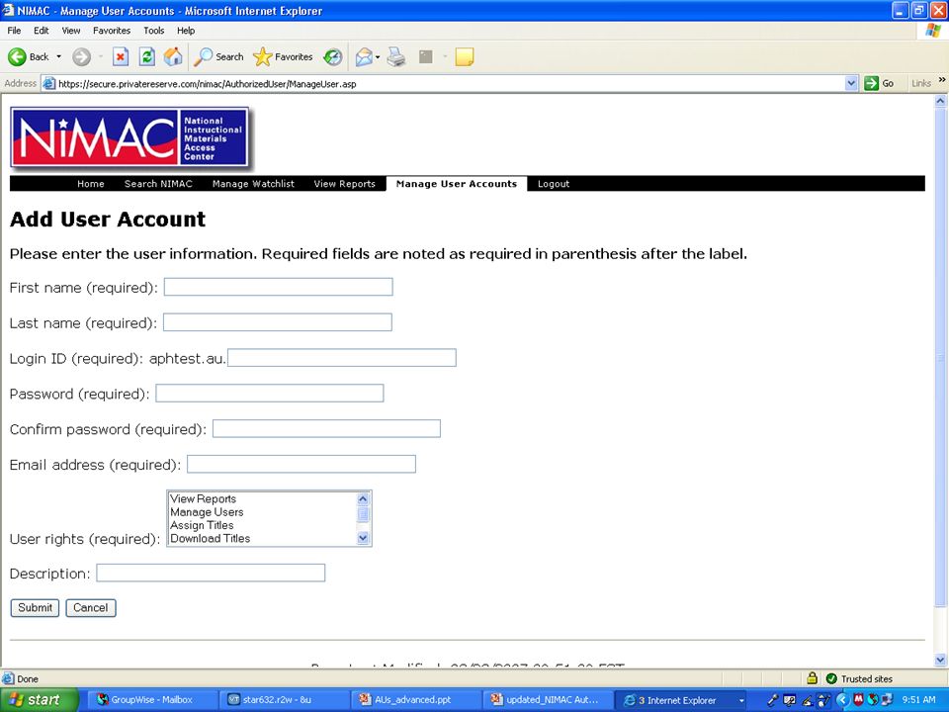Click the Forward arrow icon
This screenshot has height=712, width=949.
pyautogui.click(x=81, y=57)
